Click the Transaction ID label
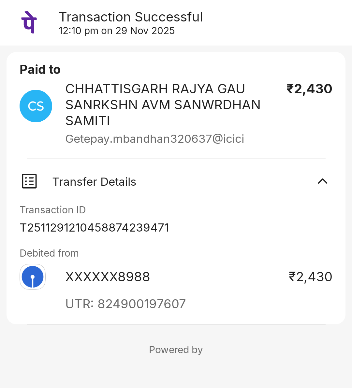352x388 pixels. tap(53, 210)
